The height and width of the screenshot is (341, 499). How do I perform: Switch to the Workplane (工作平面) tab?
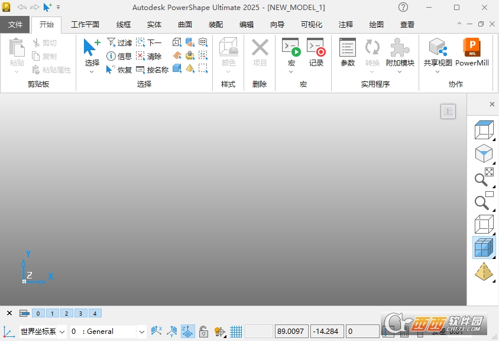pyautogui.click(x=85, y=24)
